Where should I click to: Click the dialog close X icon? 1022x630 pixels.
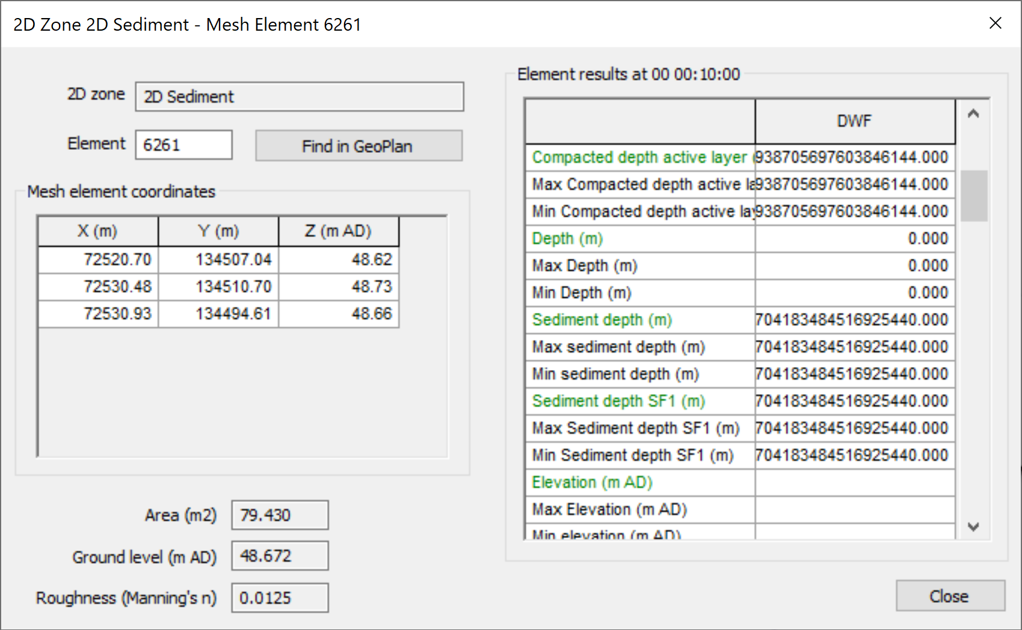[x=996, y=23]
